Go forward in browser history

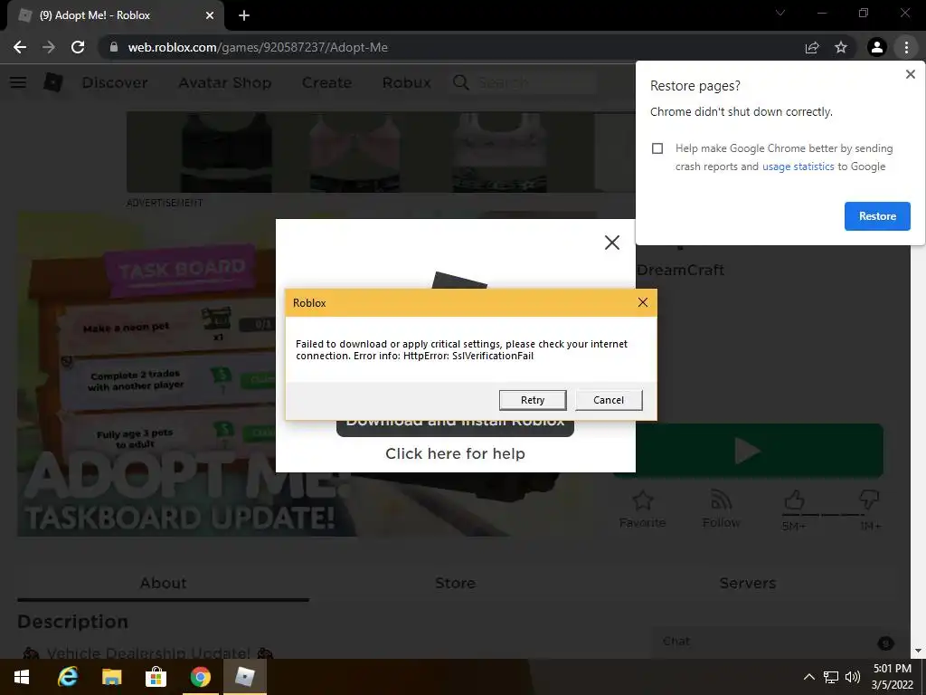[49, 47]
